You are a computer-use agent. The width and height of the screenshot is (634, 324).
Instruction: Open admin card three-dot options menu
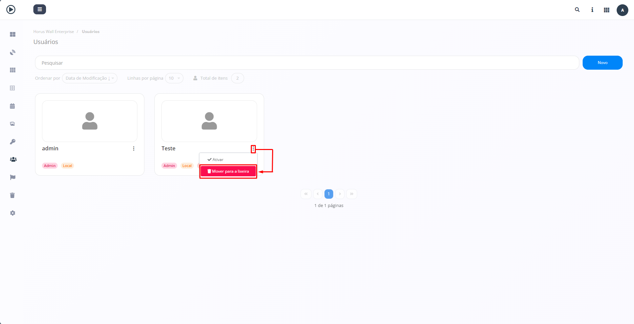[134, 149]
